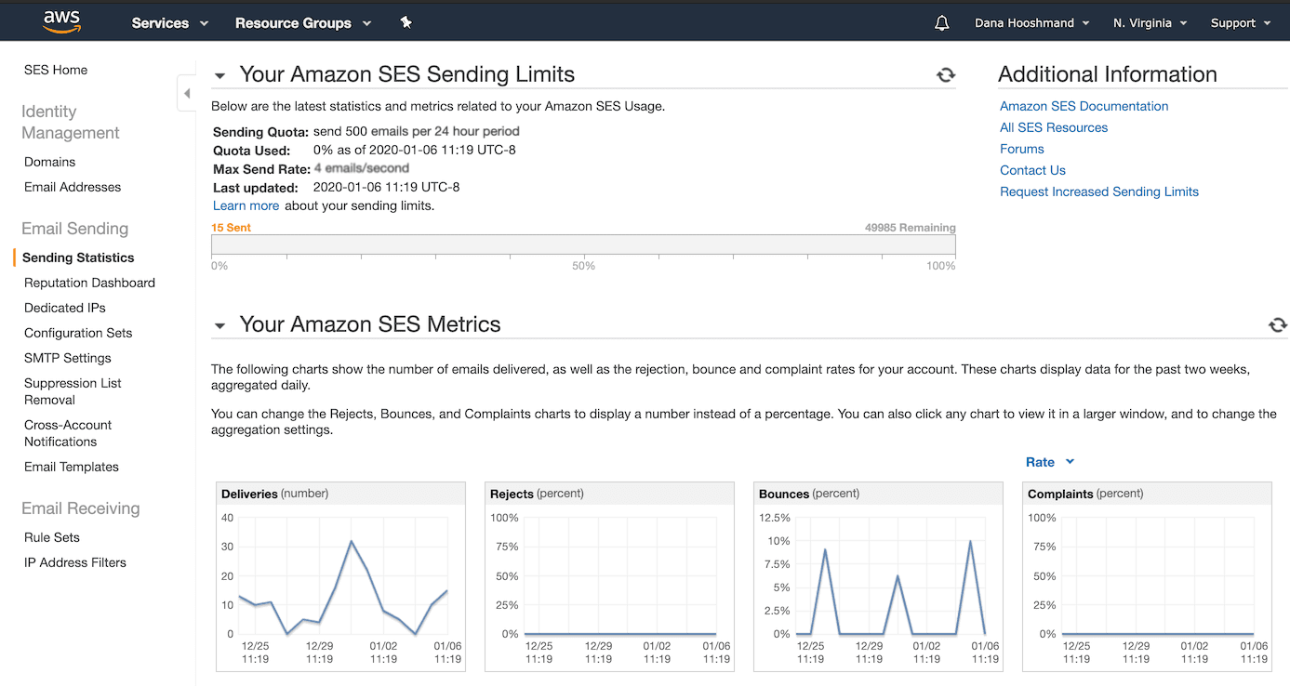This screenshot has height=686, width=1290.
Task: Open Configuration Sets
Action: click(x=78, y=333)
